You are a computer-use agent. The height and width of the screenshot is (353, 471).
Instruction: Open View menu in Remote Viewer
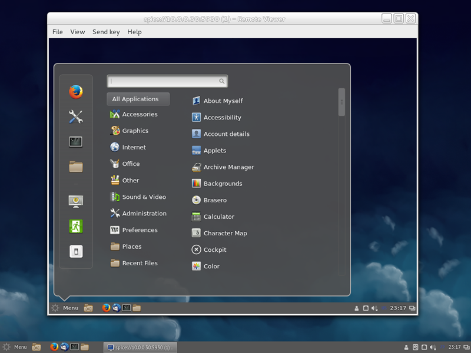tap(78, 32)
